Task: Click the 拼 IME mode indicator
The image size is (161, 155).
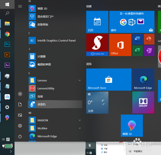Action: pyautogui.click(x=8, y=140)
